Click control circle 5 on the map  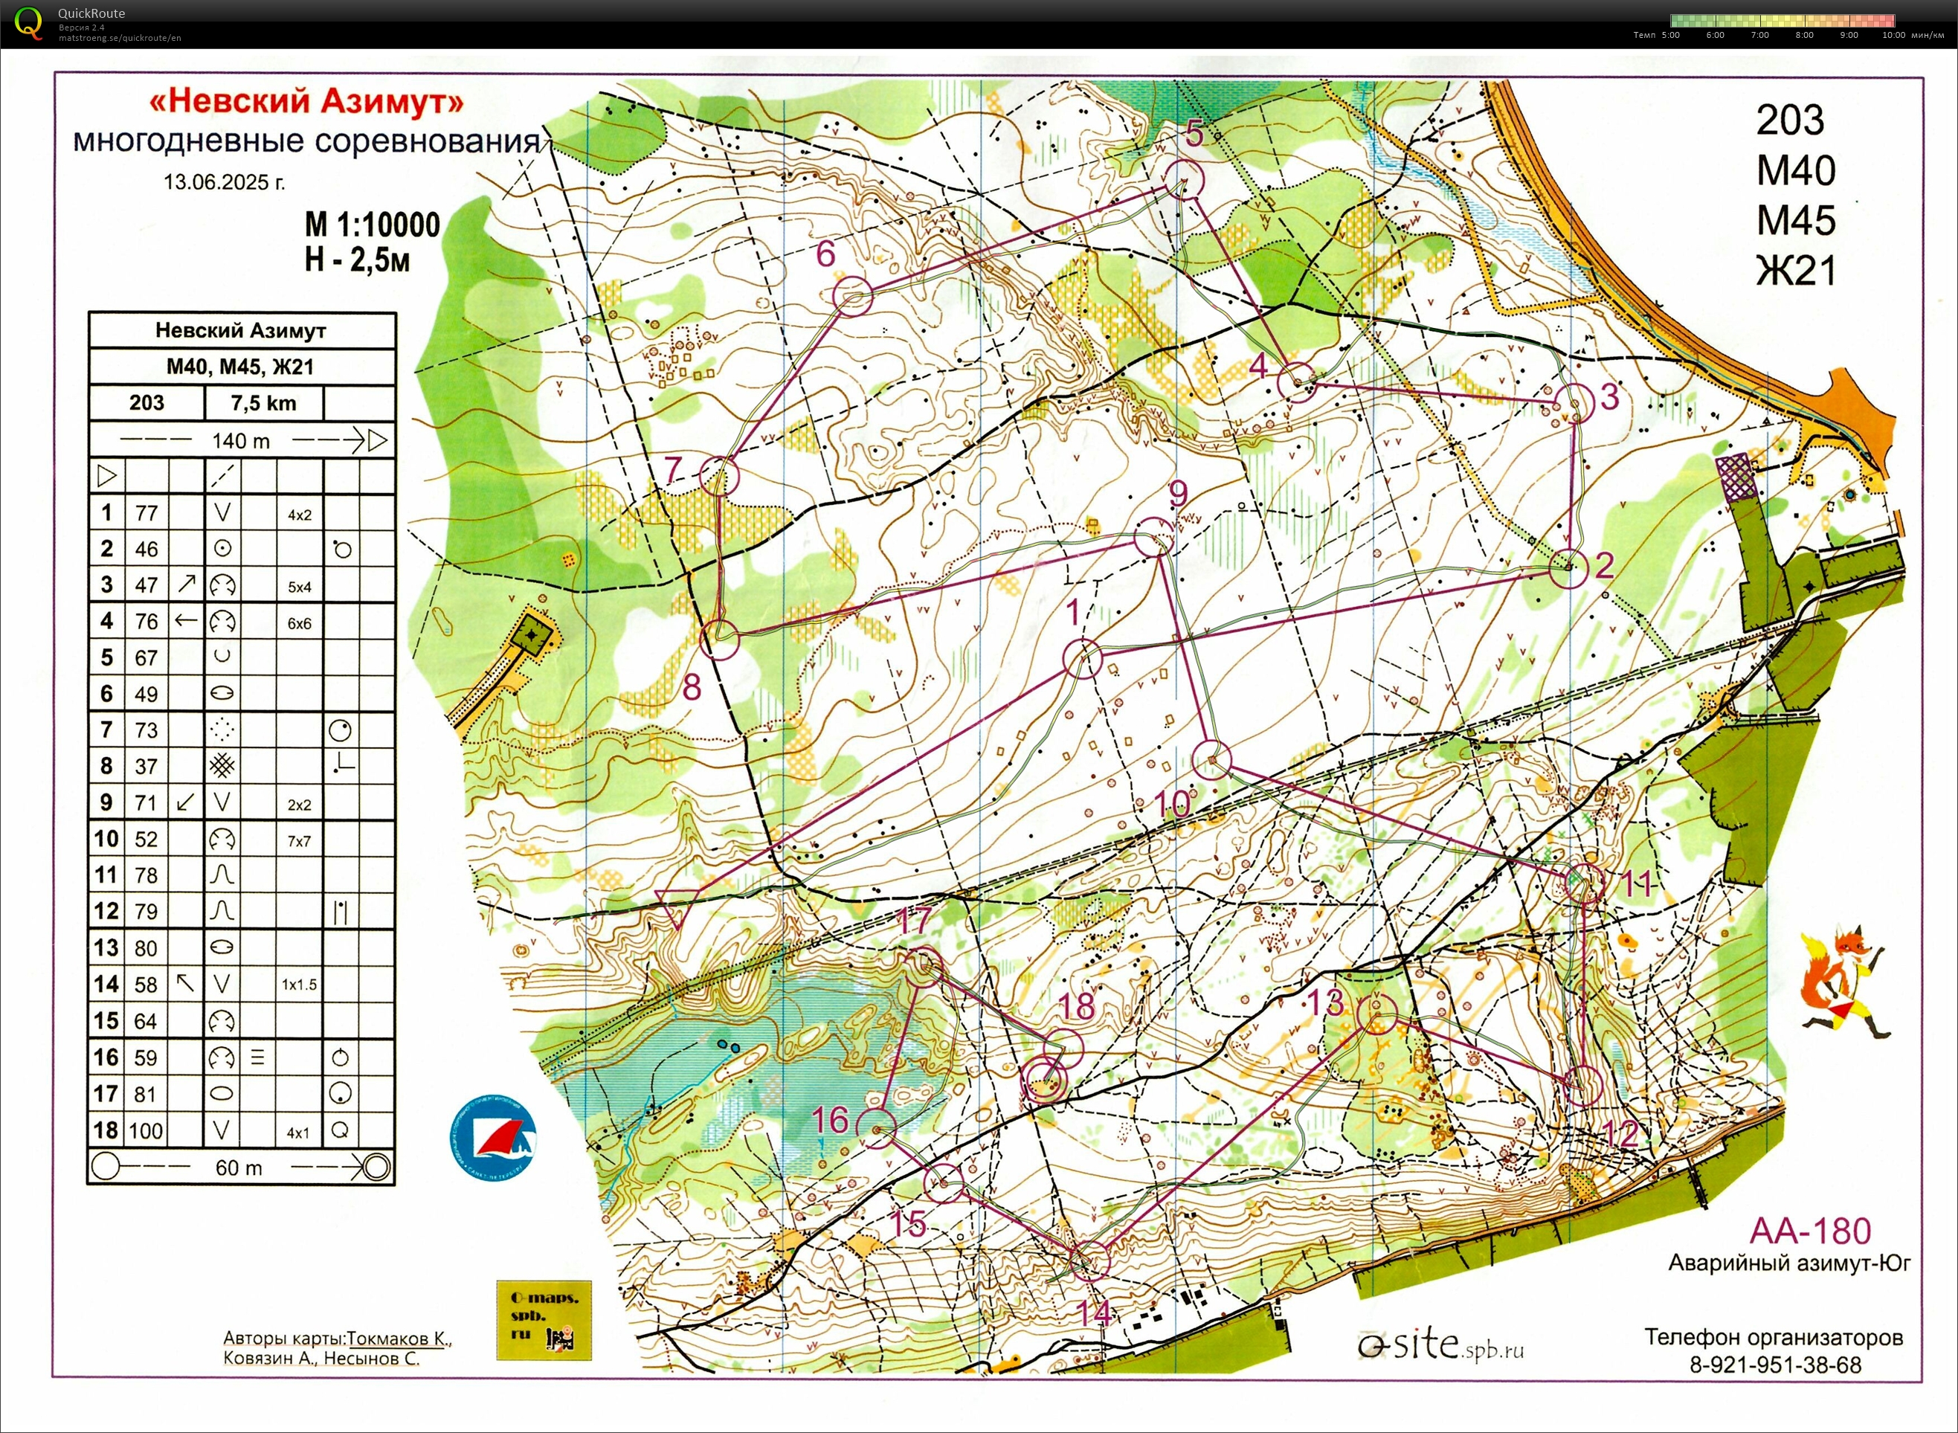coord(1184,179)
